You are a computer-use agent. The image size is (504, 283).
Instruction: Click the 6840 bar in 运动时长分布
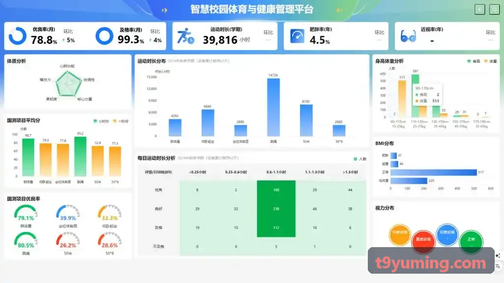(208, 123)
